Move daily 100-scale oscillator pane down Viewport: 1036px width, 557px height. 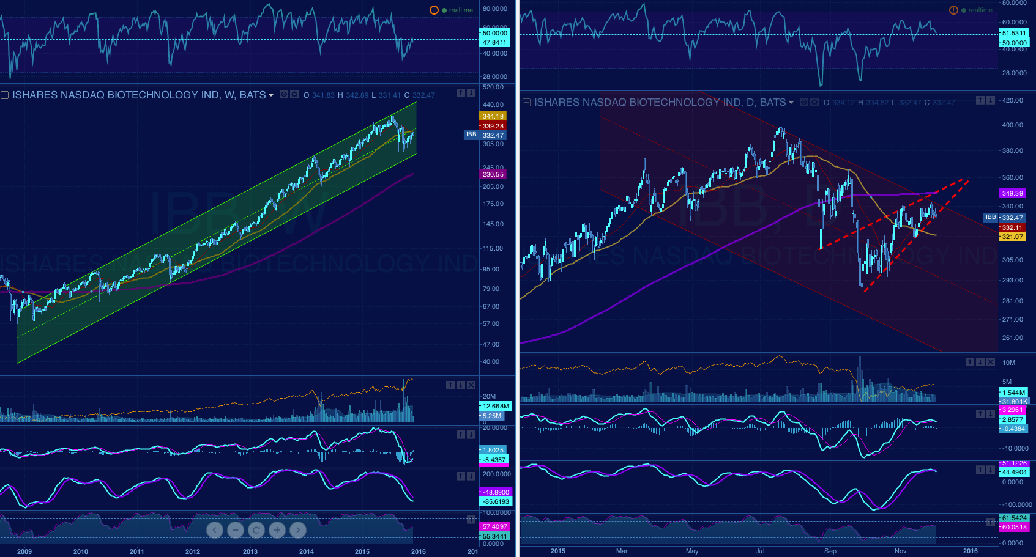[x=991, y=470]
